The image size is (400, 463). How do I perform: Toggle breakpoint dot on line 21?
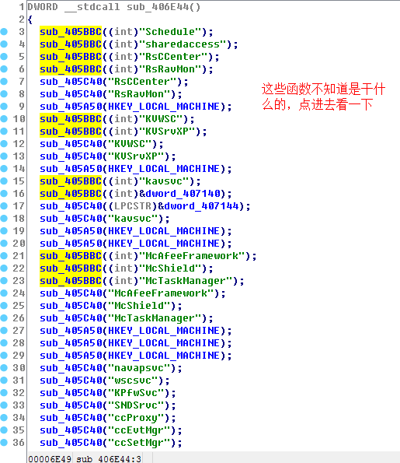[4, 256]
